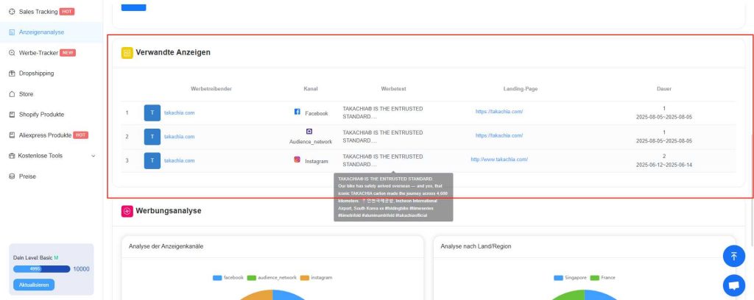Click the HOT badge beside Sales Tracking
Viewport: 754px width, 300px height.
click(x=67, y=12)
